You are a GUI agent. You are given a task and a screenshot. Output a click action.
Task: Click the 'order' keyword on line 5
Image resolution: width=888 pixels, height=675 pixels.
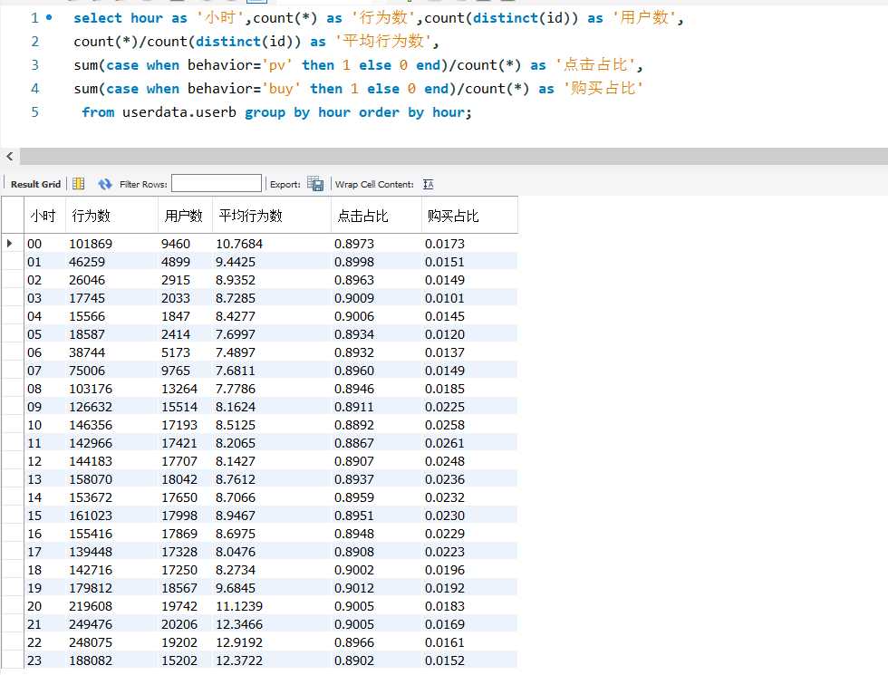tap(379, 112)
